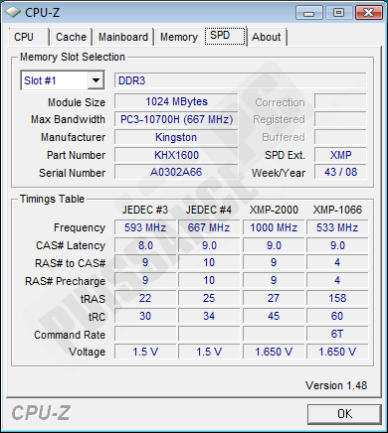Click the Module Size 1024 MBytes value
388x433 pixels.
tap(176, 101)
